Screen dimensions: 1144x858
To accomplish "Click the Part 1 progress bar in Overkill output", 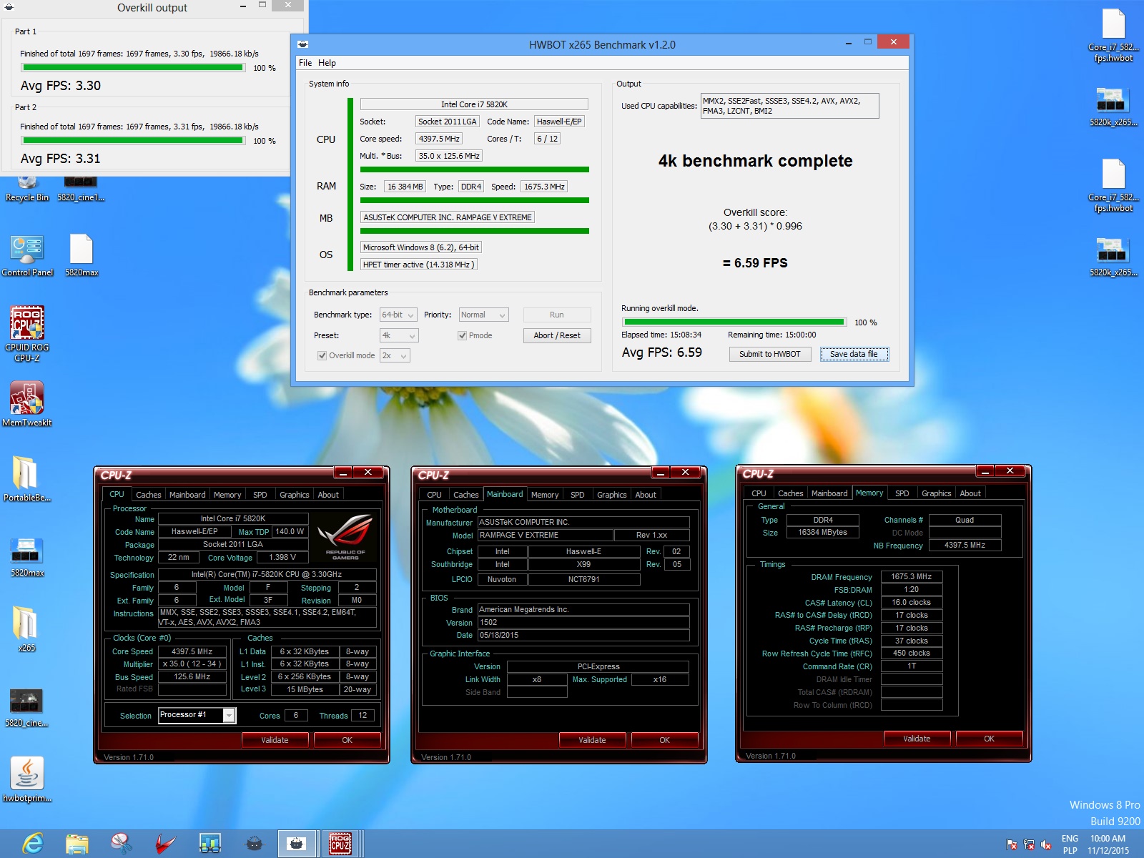I will click(133, 68).
